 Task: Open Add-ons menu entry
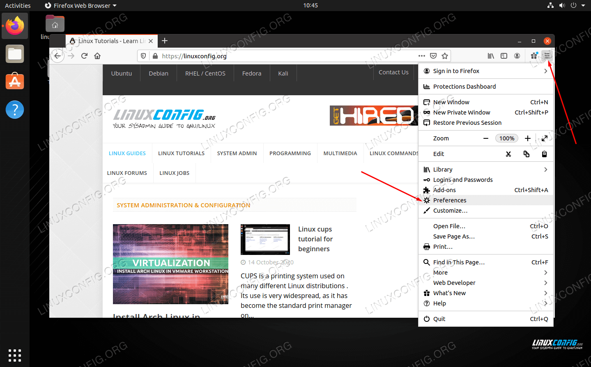(486, 190)
